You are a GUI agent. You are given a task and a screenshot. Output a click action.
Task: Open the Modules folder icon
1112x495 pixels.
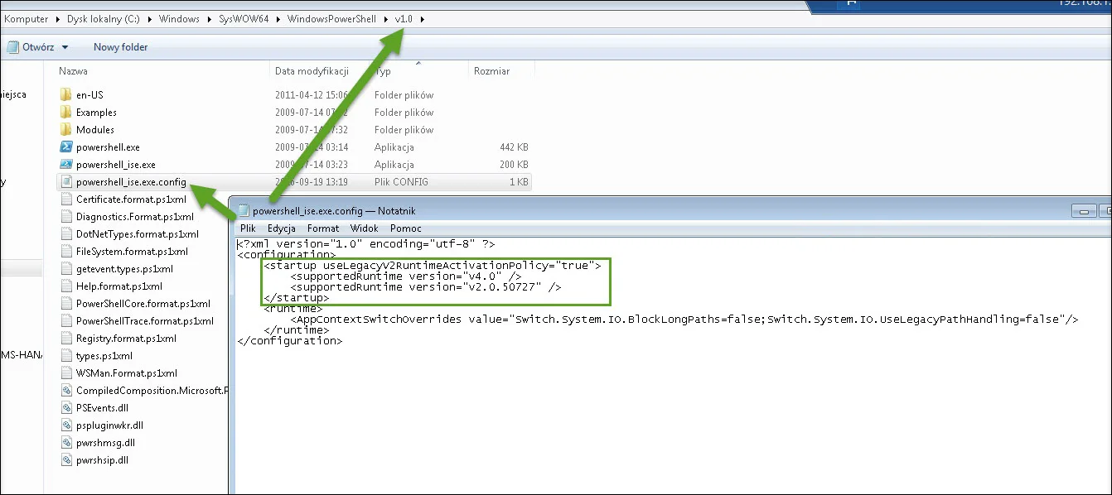tap(66, 130)
